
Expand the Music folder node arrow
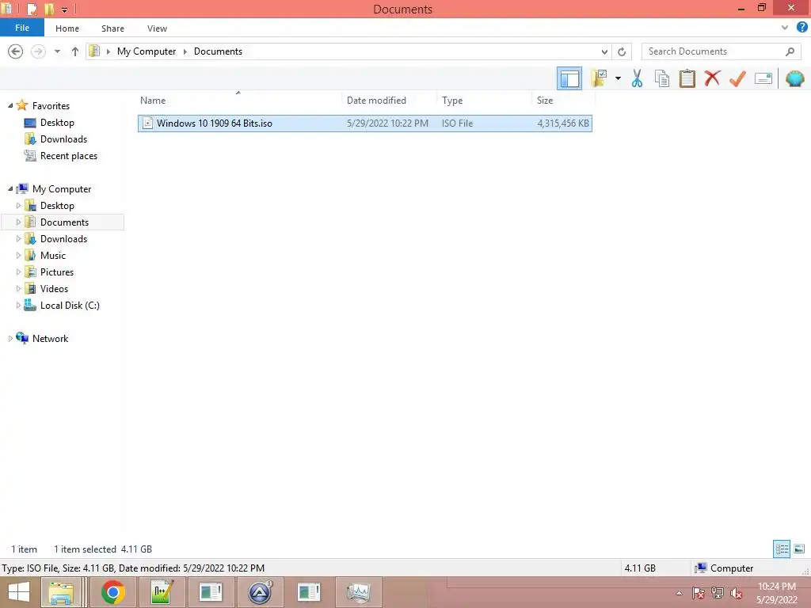[x=19, y=256]
